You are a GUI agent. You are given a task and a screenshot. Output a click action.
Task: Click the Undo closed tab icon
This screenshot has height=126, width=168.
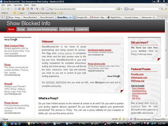coord(32,9)
